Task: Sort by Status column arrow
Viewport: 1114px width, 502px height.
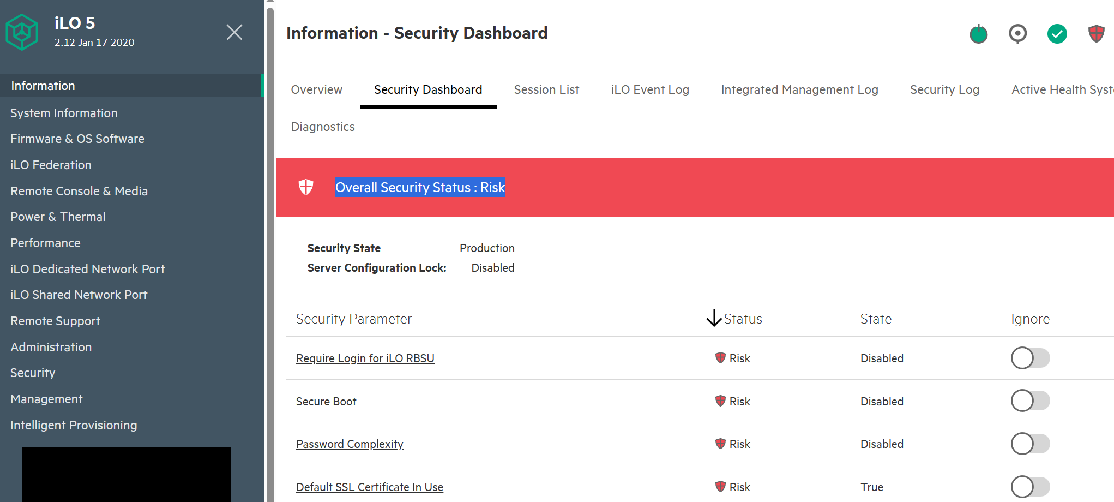Action: pos(714,319)
